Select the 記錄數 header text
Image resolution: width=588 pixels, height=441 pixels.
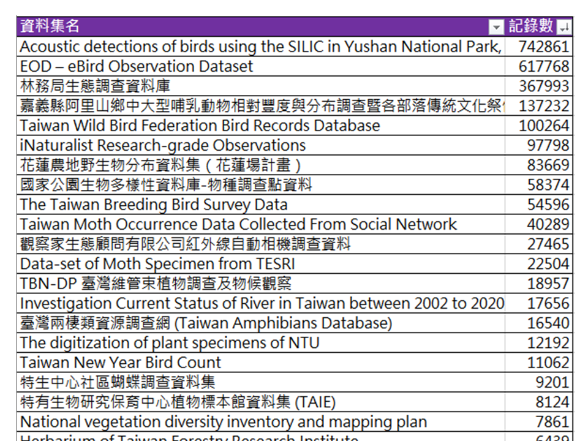click(x=530, y=26)
